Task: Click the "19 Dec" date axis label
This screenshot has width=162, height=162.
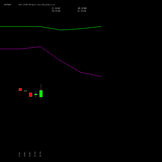Action: [x=25, y=154]
